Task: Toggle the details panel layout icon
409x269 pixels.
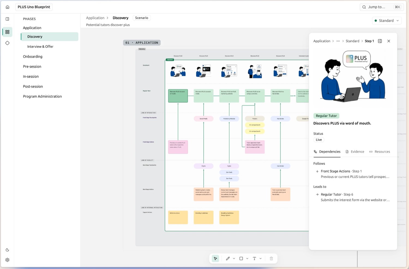Action: coord(380,41)
